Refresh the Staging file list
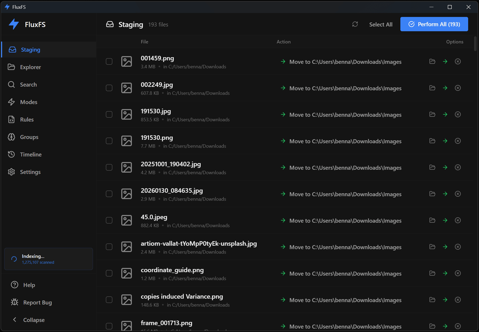479x332 pixels. pyautogui.click(x=355, y=24)
